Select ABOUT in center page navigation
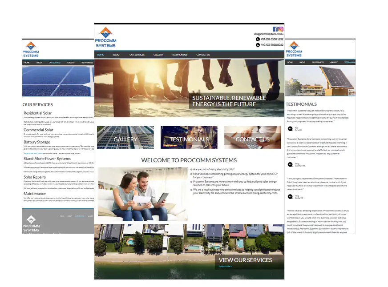 (x=117, y=55)
